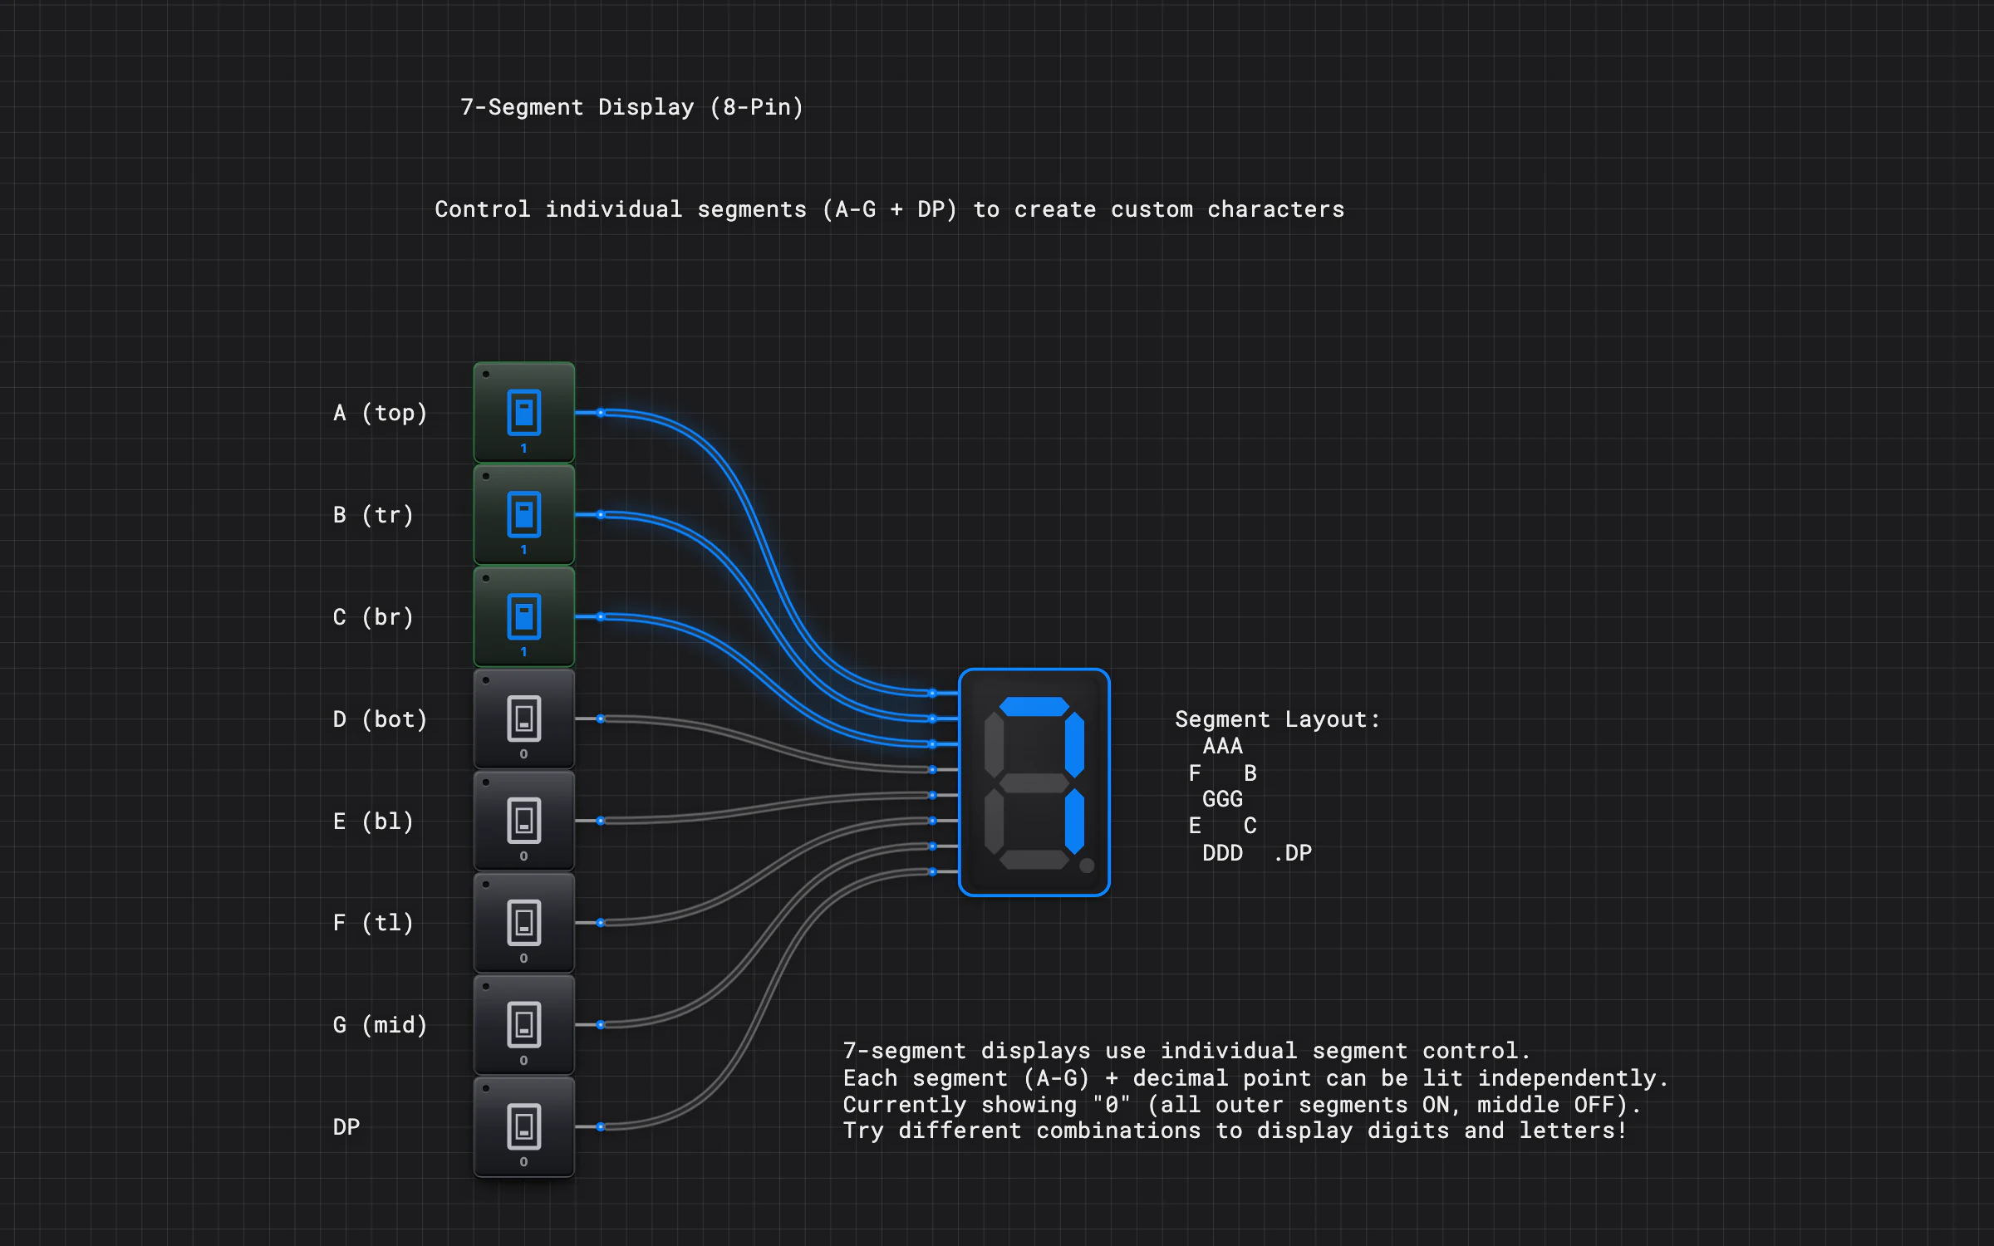Select the 'D (bot)' label

pos(380,719)
